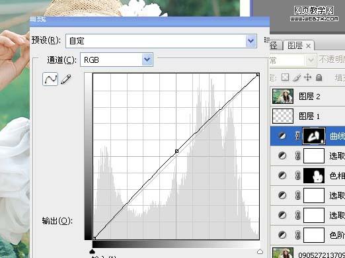Open the layer blend mode dropdown
This screenshot has height=258, width=345.
(293, 60)
